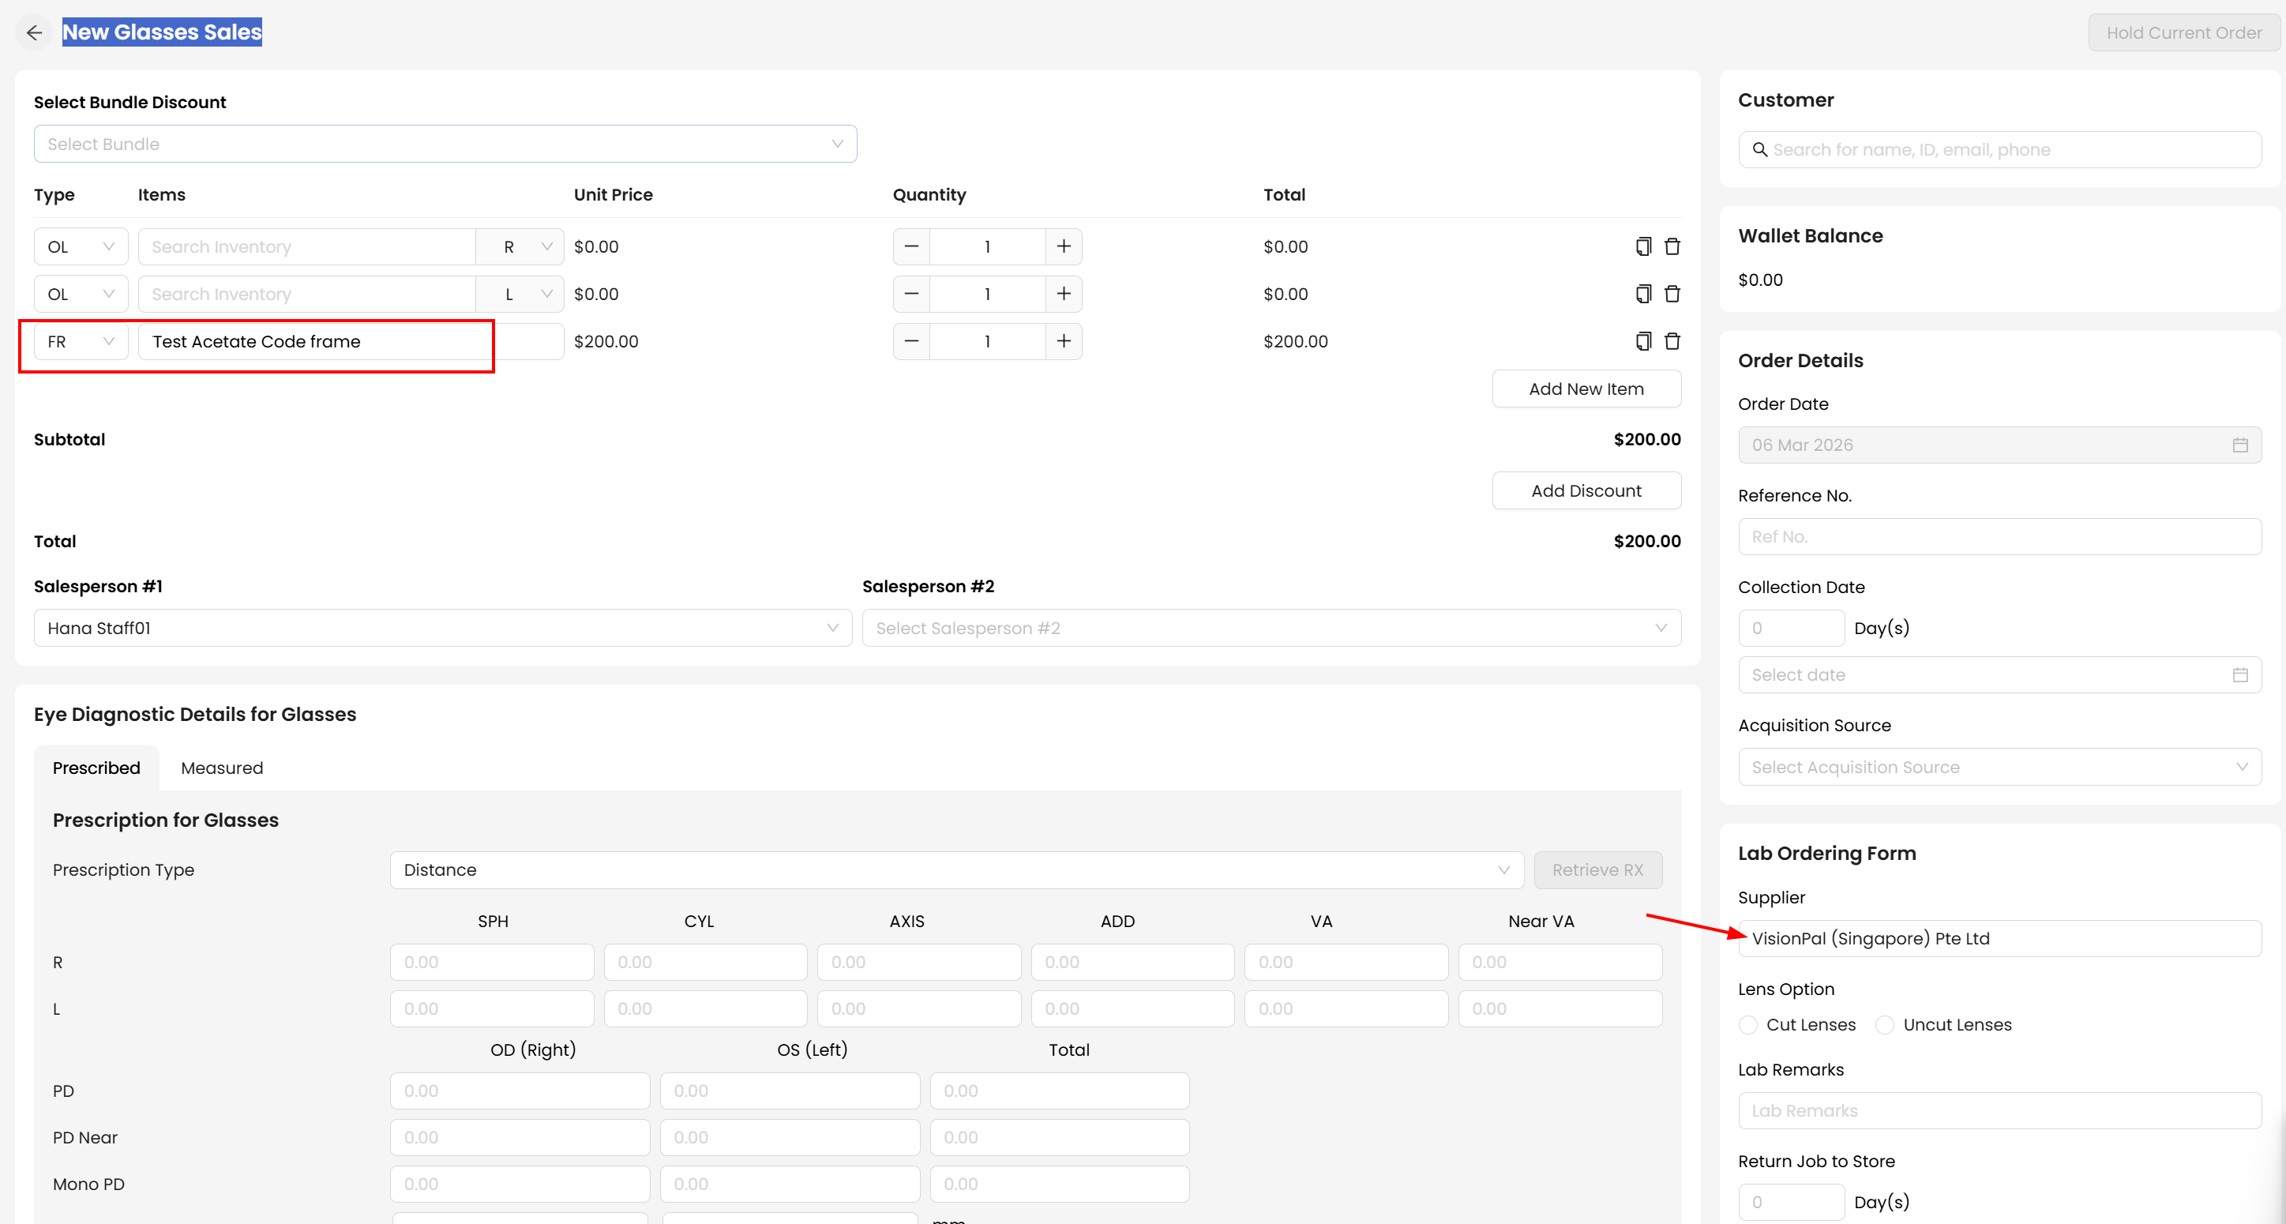2286x1224 pixels.
Task: Delete the first OL right lens row
Action: pos(1672,246)
